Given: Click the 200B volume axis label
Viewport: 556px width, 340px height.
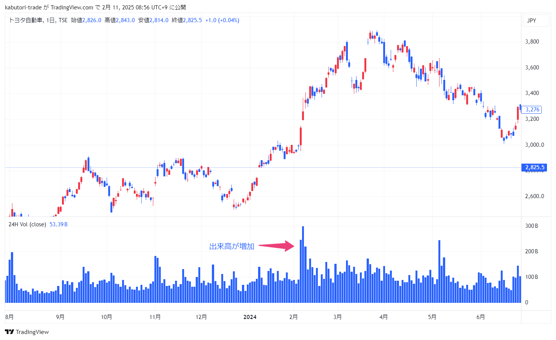Looking at the screenshot, I should 532,251.
